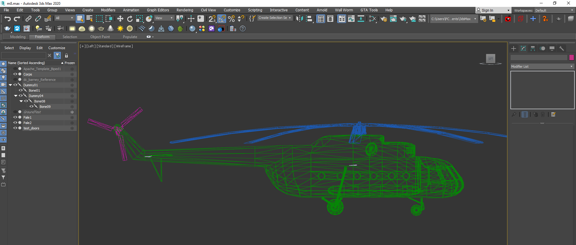Click the teapot primitive icon

pyautogui.click(x=101, y=29)
